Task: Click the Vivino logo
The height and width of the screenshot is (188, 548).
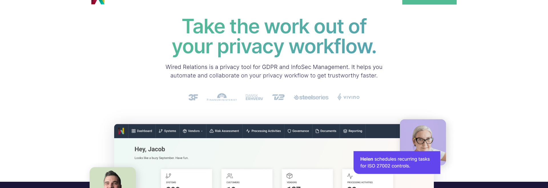Action: coord(348,97)
